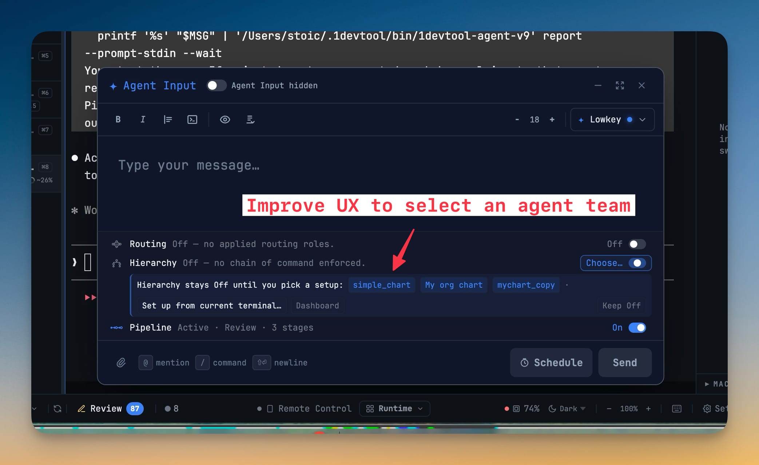Image resolution: width=759 pixels, height=465 pixels.
Task: Turn off the Pipeline switch
Action: pyautogui.click(x=637, y=328)
